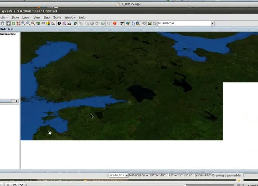Click the Zoom Previous red magnifier
The width and height of the screenshot is (258, 186).
(33, 23)
